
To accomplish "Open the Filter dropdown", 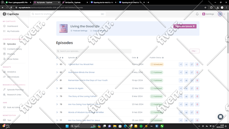I will click(x=194, y=51).
